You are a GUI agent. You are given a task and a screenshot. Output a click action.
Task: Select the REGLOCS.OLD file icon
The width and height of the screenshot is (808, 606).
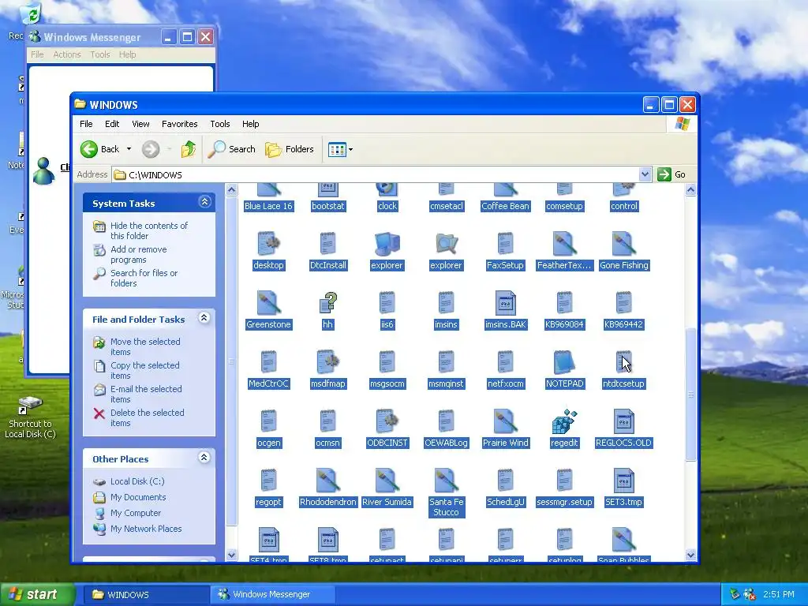(623, 421)
